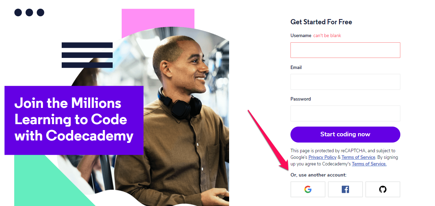435x206 pixels.
Task: Sign up with the Google icon button
Action: tap(308, 189)
